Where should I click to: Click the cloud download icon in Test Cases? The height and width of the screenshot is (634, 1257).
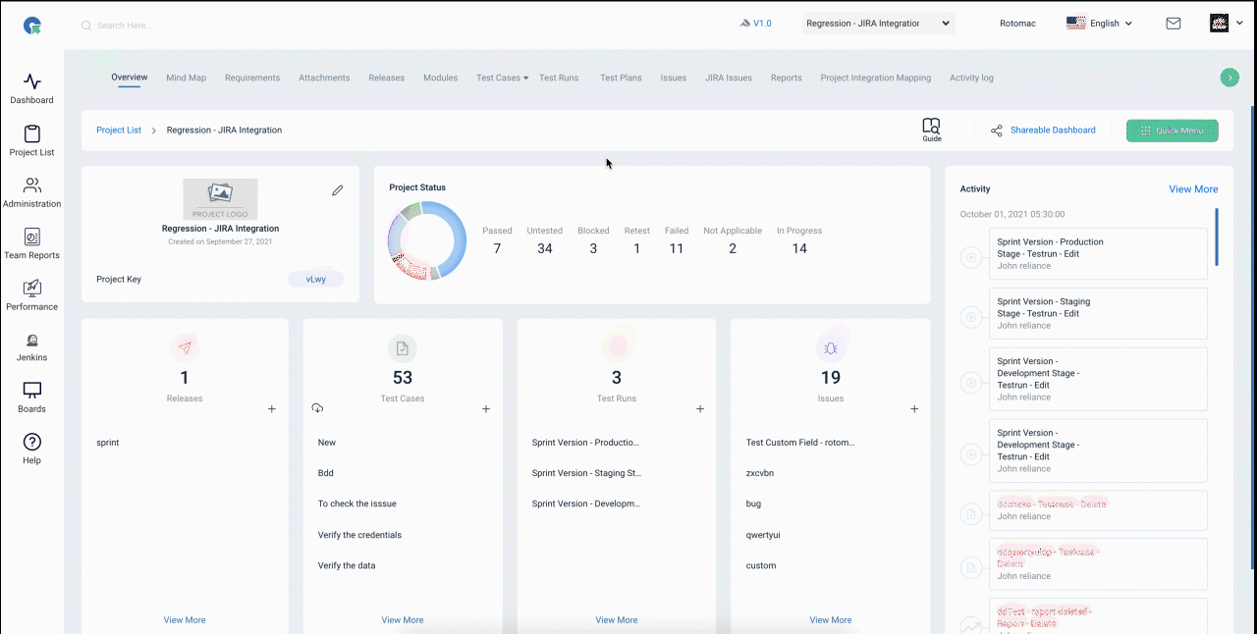(x=317, y=407)
